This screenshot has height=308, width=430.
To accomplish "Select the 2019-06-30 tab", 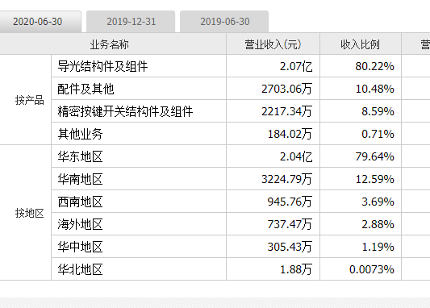I will [224, 22].
